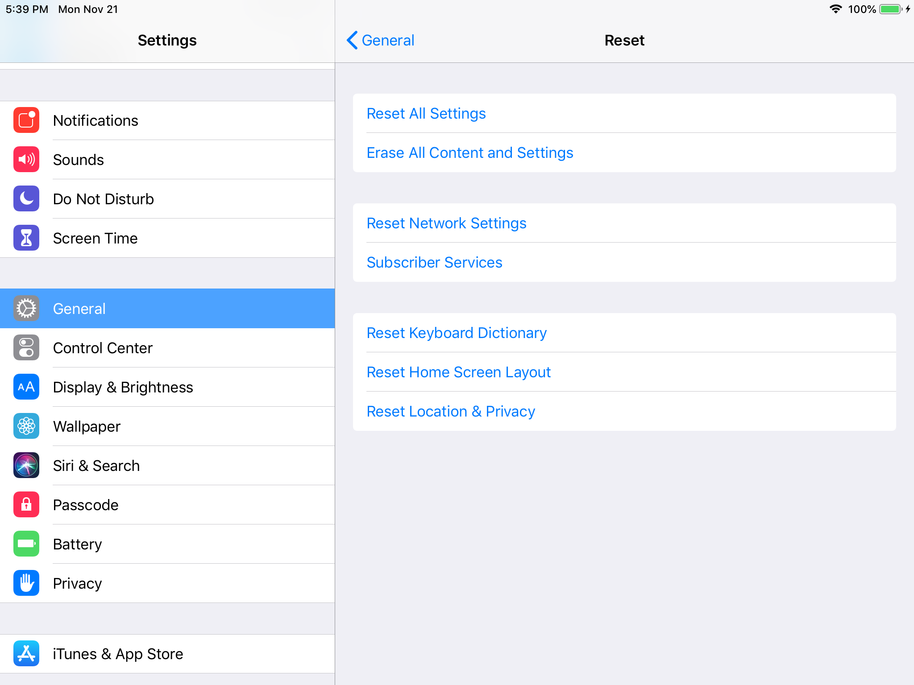Tap the Siri & Search icon
Screen dimensions: 914x685
26,466
